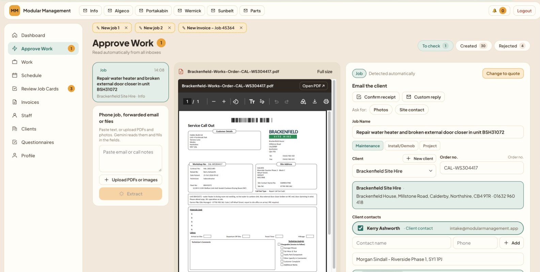540x272 pixels.
Task: Click the New client button
Action: tap(419, 159)
